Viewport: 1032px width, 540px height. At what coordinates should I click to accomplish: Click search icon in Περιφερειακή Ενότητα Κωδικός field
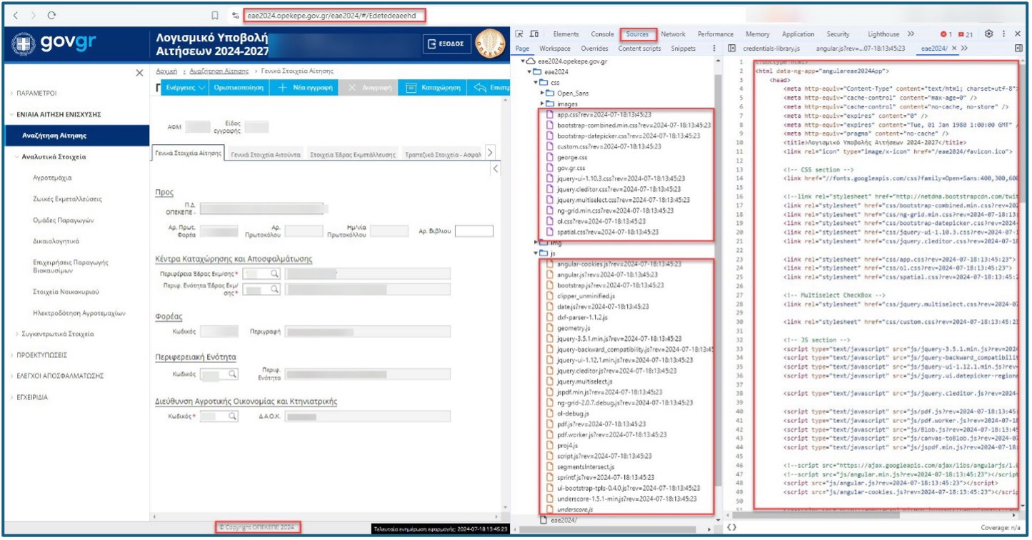(x=231, y=374)
